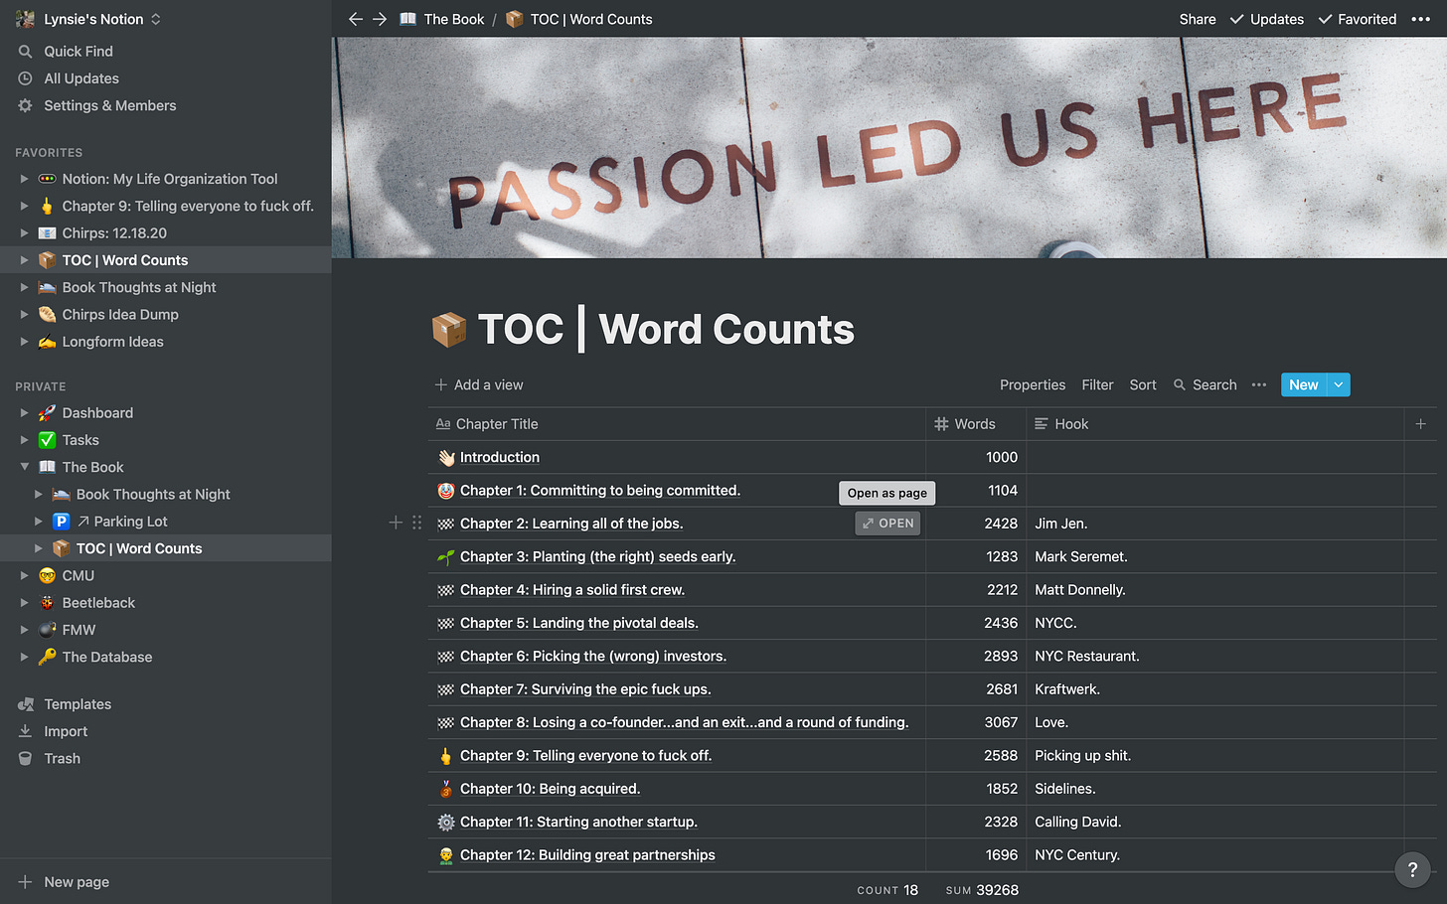Screen dimensions: 1447x904
Task: Click the Templates icon in the sidebar
Action: (26, 704)
